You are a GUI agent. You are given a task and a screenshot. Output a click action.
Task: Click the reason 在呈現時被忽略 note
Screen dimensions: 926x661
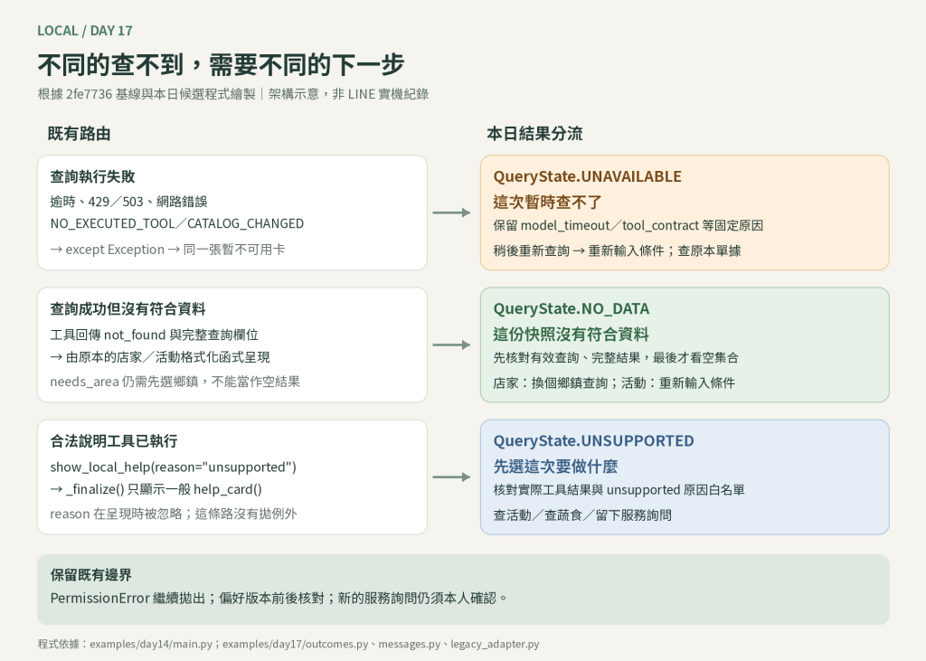174,514
